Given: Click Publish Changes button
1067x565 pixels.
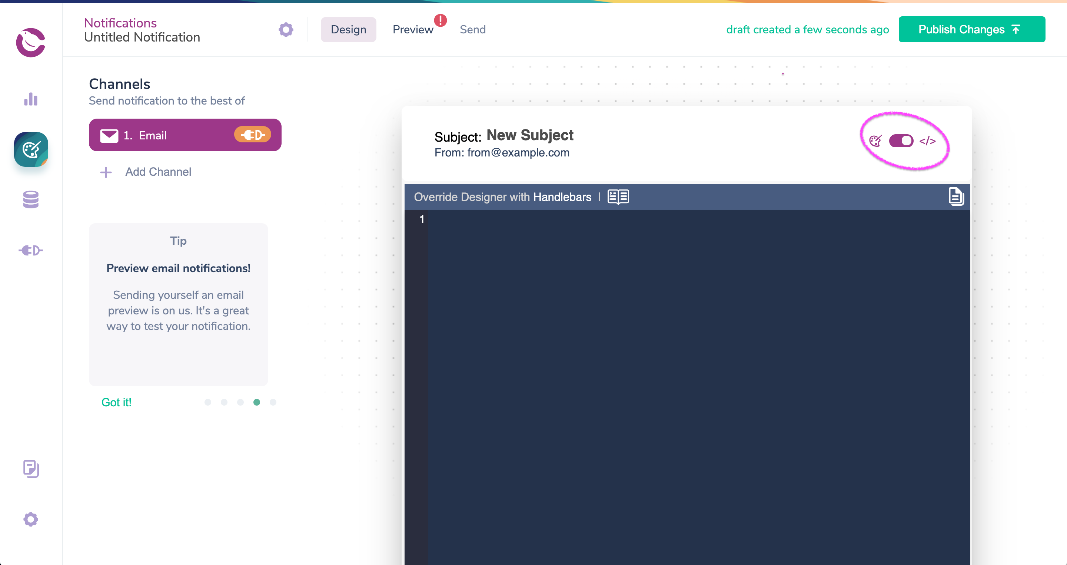Looking at the screenshot, I should (972, 29).
